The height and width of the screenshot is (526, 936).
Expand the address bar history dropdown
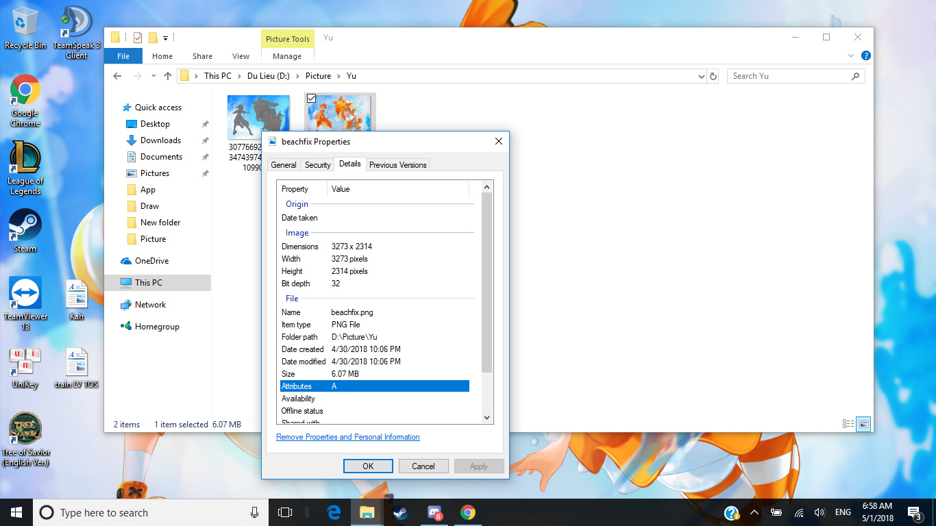click(701, 76)
